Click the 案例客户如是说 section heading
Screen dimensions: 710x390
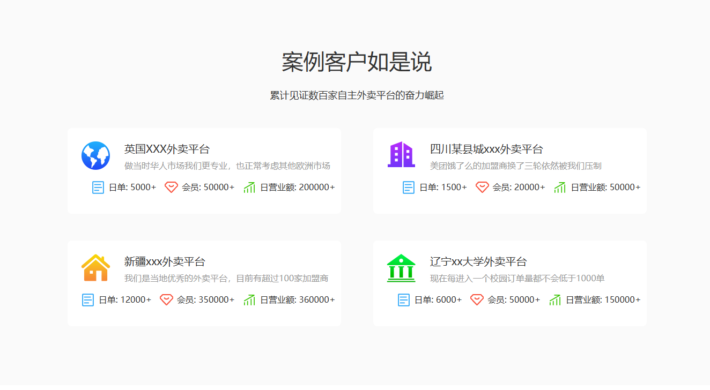pyautogui.click(x=357, y=62)
